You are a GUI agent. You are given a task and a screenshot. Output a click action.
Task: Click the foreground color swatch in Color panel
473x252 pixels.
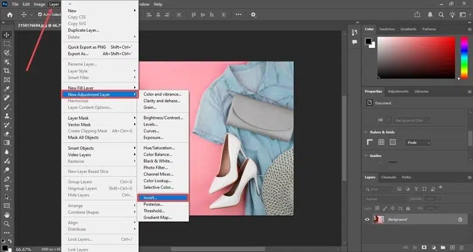[x=368, y=41]
